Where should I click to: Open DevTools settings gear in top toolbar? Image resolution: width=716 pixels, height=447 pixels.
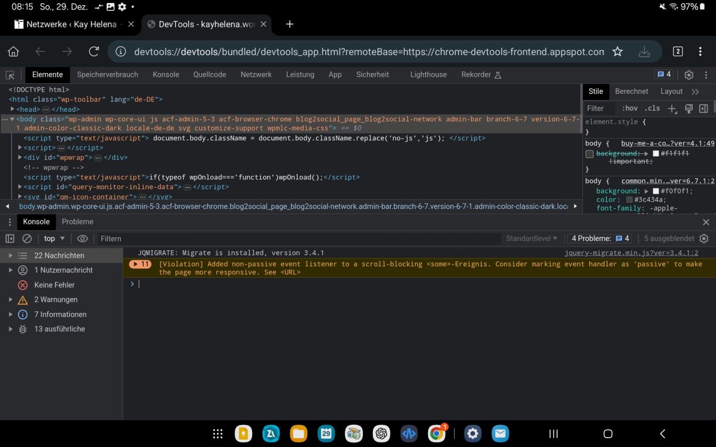689,75
